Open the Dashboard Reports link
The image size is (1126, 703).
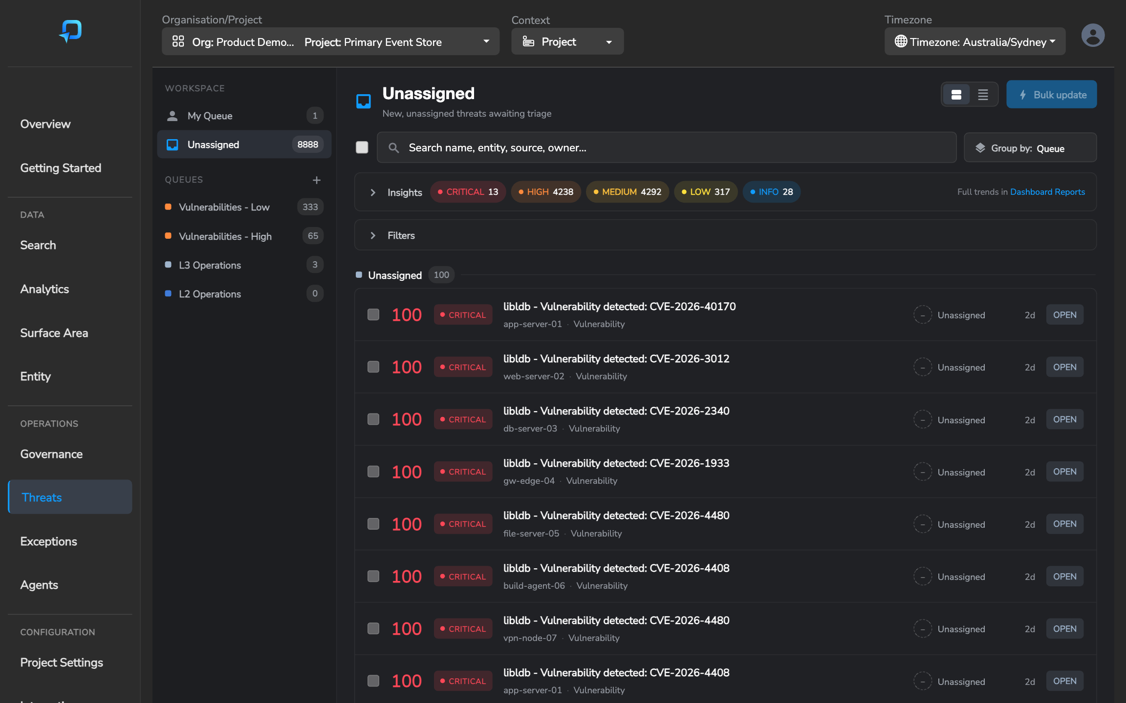click(x=1047, y=192)
